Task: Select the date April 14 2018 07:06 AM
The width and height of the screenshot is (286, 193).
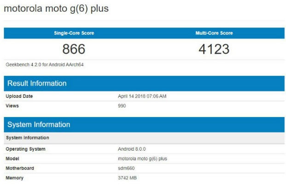Action: [142, 96]
